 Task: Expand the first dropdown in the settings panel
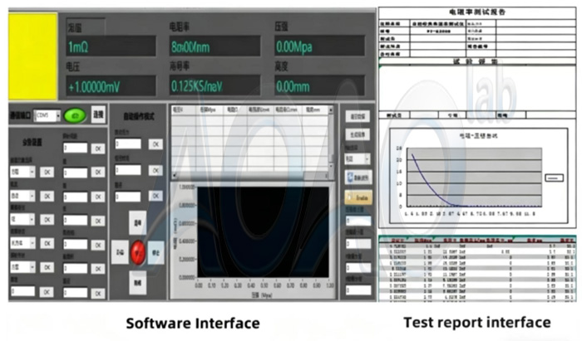pyautogui.click(x=23, y=172)
